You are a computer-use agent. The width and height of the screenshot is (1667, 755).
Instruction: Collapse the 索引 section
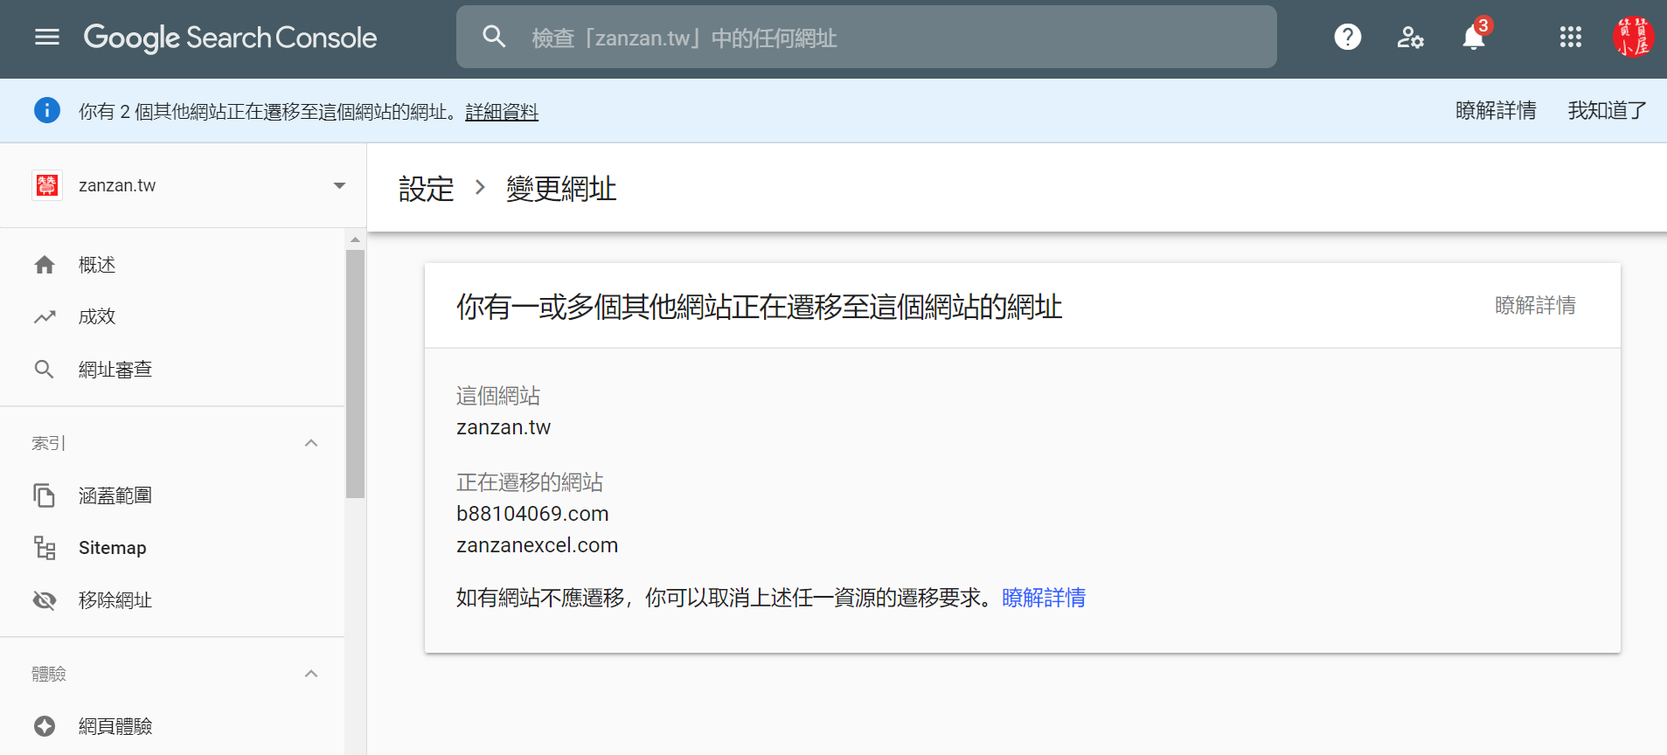pyautogui.click(x=311, y=443)
